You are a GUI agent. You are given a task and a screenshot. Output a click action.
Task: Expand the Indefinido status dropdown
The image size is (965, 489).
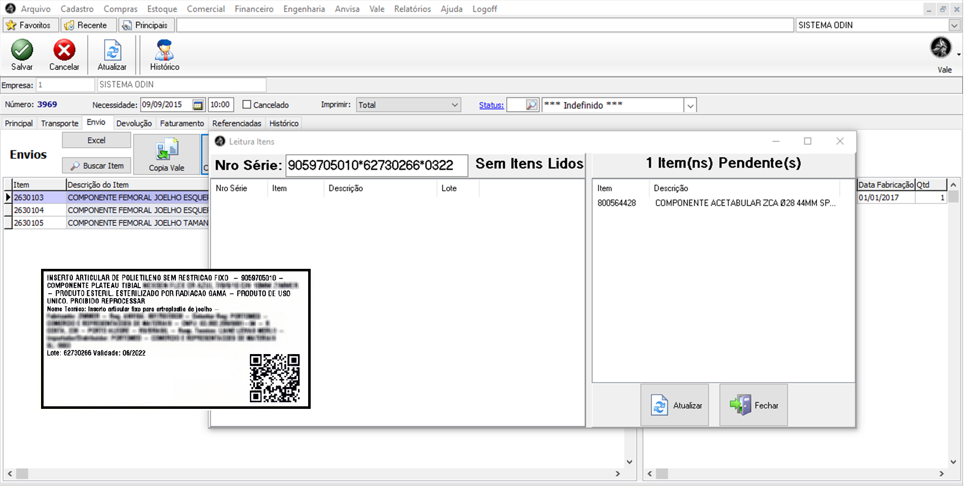click(x=690, y=106)
